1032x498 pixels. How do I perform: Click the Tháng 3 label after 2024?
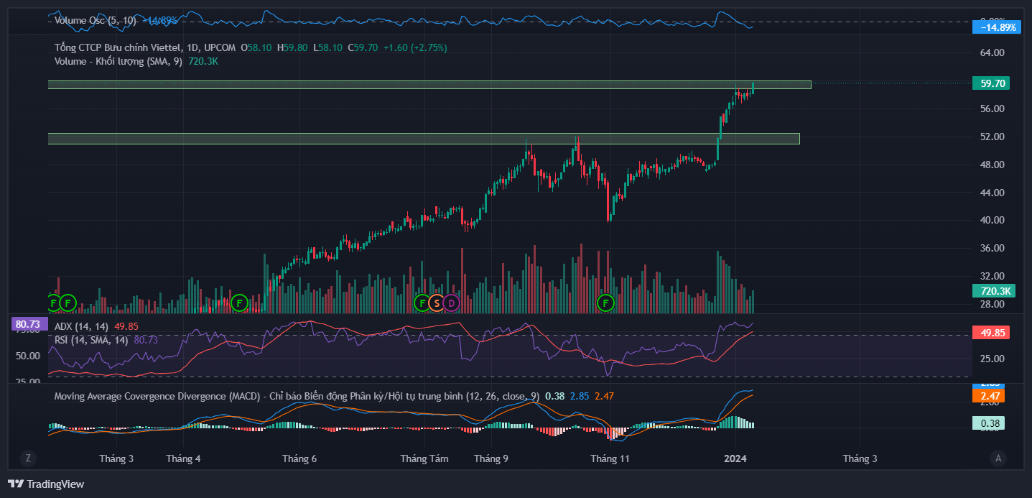pyautogui.click(x=860, y=458)
